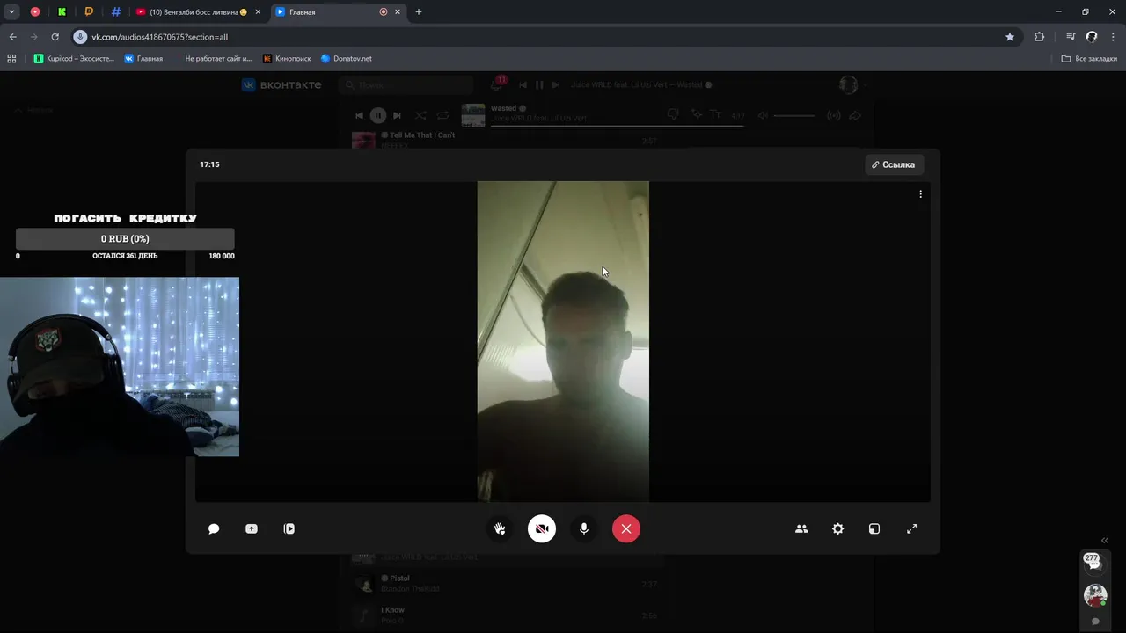The width and height of the screenshot is (1126, 633).
Task: Bookmark this page with star icon
Action: pos(1010,37)
